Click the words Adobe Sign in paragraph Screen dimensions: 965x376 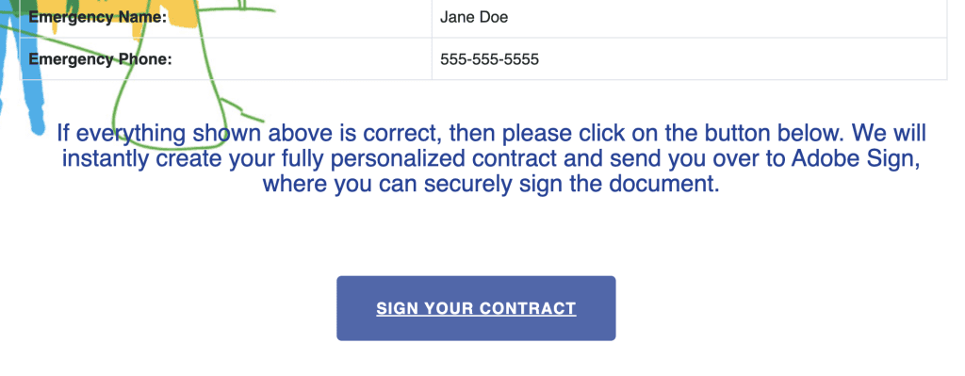pos(856,158)
